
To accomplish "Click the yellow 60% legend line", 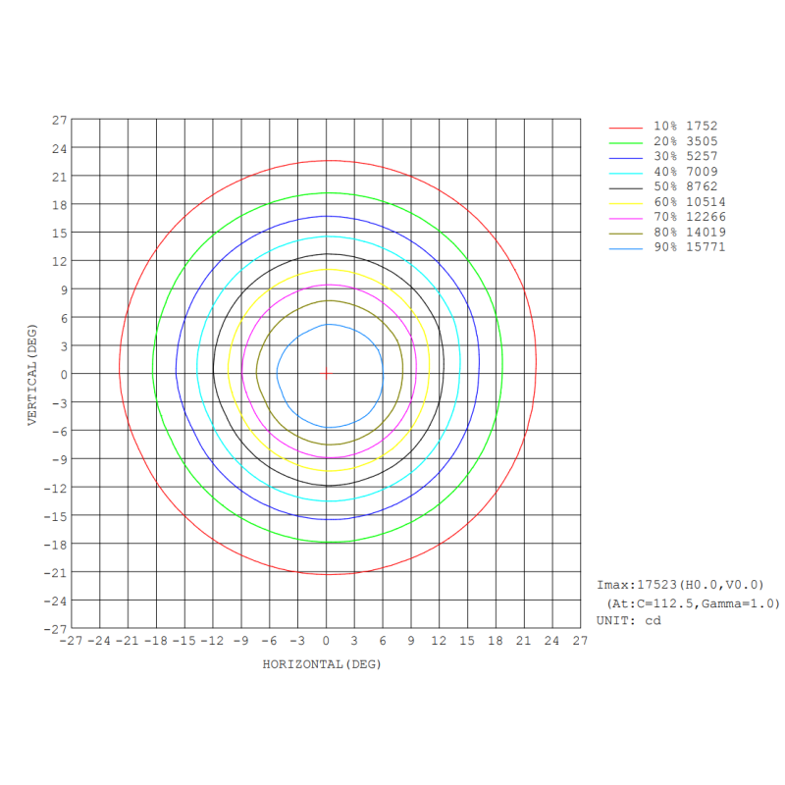I will 626,202.
